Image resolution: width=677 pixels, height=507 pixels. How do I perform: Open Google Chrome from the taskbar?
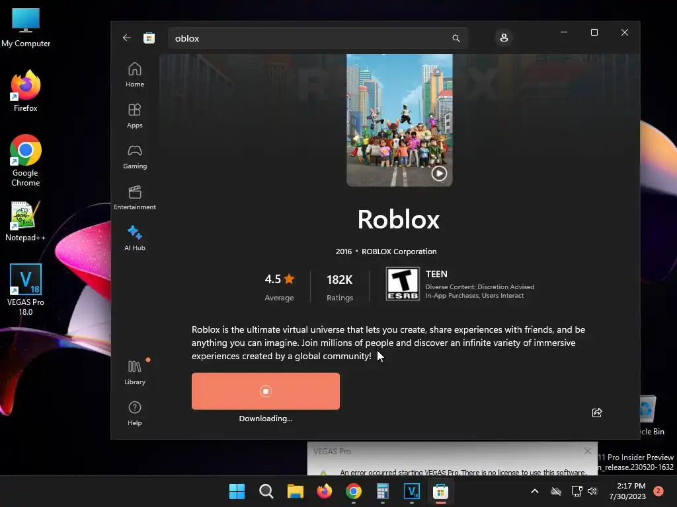354,491
